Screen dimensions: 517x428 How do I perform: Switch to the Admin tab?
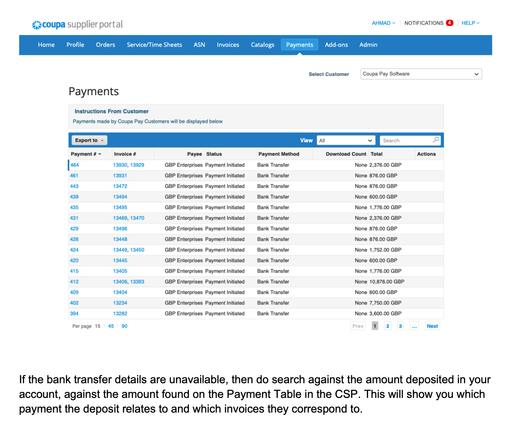pyautogui.click(x=368, y=45)
